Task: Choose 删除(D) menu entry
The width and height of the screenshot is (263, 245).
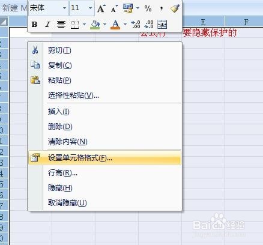Action: coord(104,127)
